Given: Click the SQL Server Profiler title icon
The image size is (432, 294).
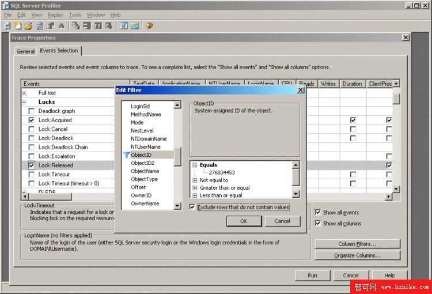Looking at the screenshot, I should 6,6.
